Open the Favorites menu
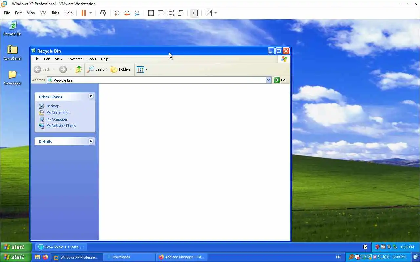420x262 pixels. click(x=75, y=59)
